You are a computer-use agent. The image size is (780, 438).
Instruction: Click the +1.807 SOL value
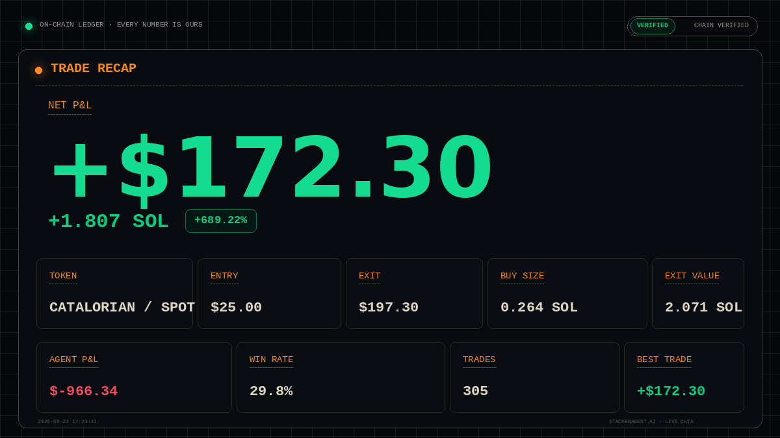click(x=108, y=221)
